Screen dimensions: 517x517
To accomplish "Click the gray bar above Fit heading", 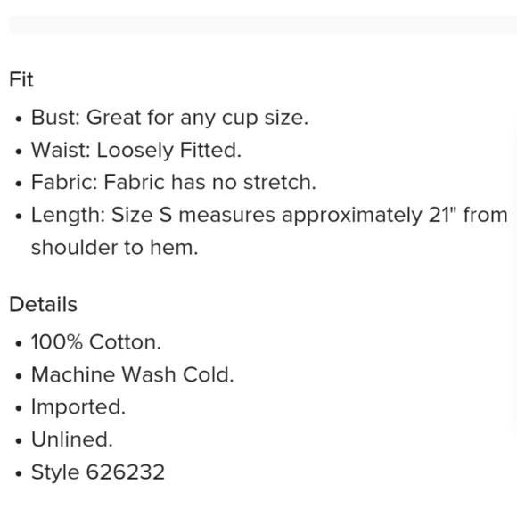I will pos(263,24).
